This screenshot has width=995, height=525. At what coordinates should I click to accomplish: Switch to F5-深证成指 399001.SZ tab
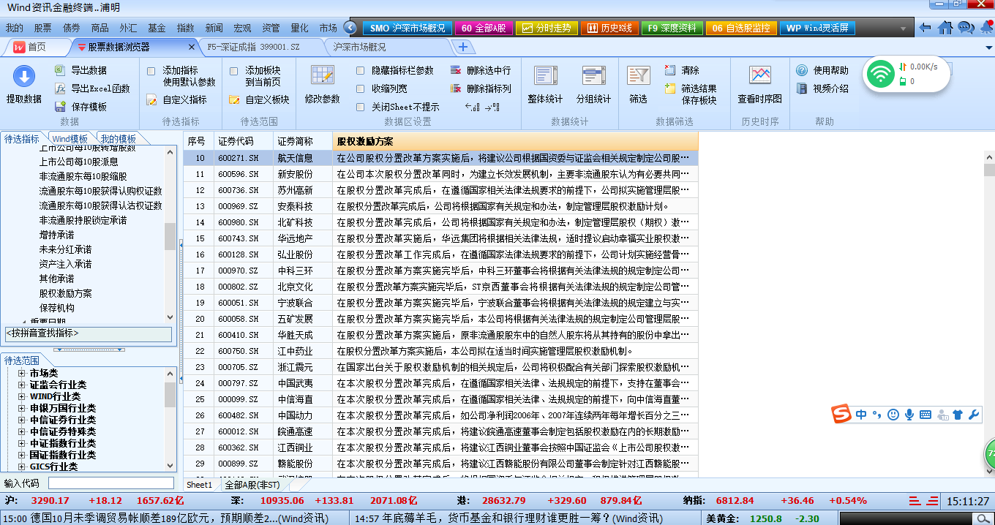tap(254, 47)
